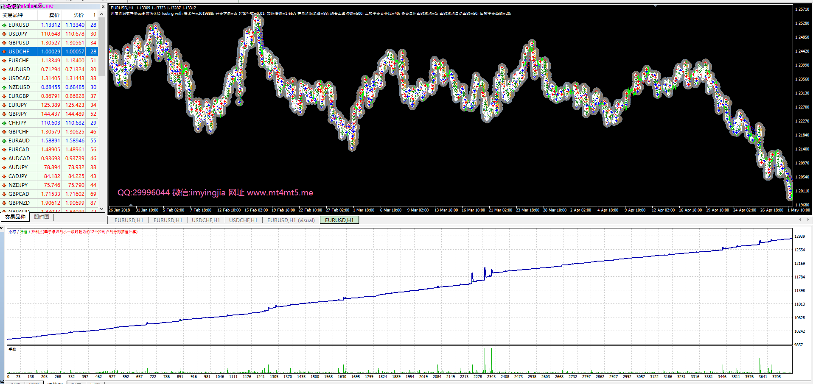This screenshot has width=813, height=384.
Task: Select the USDCHF highlighted symbol name
Action: coord(19,52)
